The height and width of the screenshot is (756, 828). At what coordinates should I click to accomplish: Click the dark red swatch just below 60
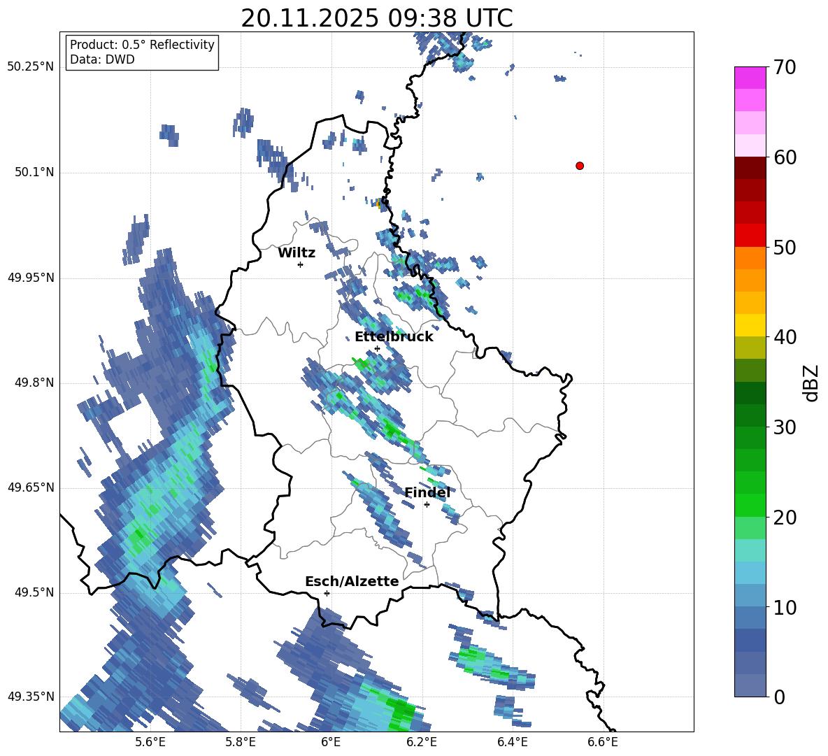tap(750, 167)
